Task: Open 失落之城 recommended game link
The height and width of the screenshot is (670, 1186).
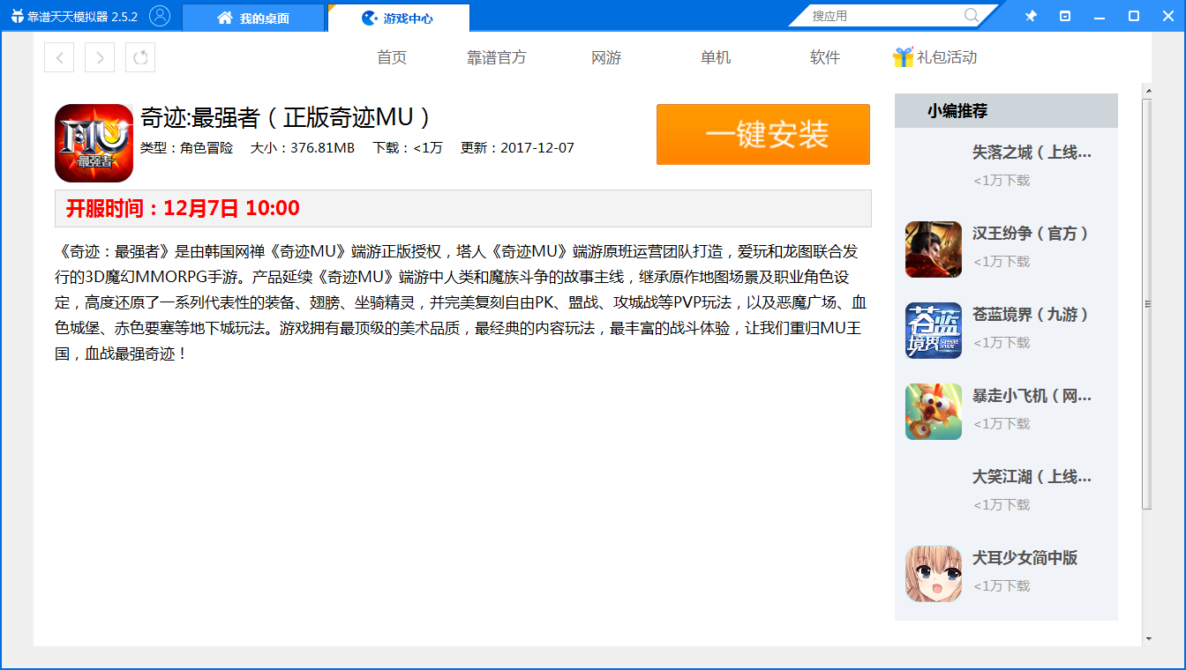Action: click(1032, 153)
